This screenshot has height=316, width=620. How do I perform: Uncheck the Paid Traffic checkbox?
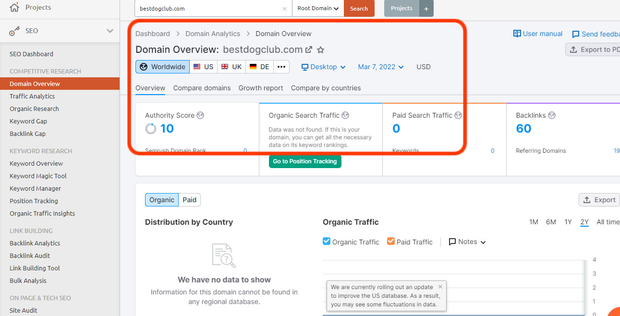391,242
